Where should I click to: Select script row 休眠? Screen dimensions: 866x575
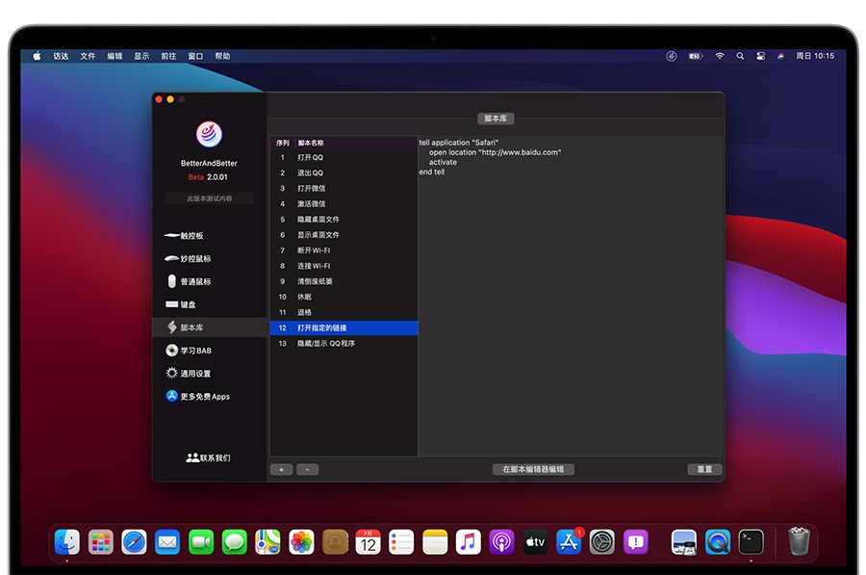[344, 297]
